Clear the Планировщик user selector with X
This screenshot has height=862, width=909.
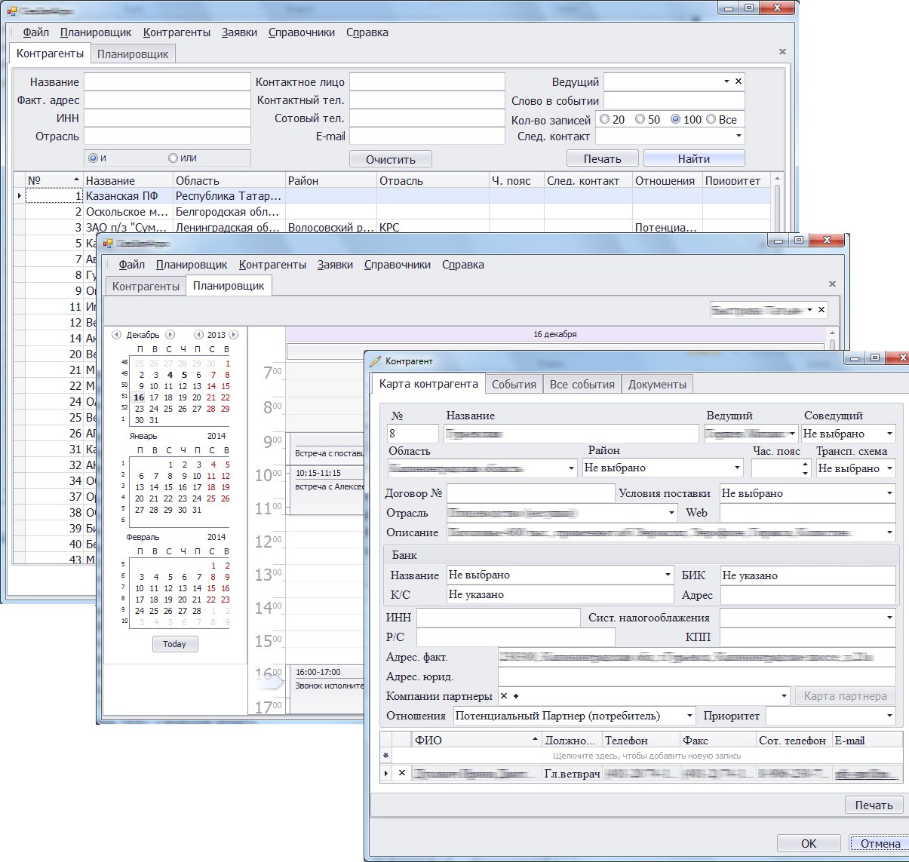click(821, 309)
